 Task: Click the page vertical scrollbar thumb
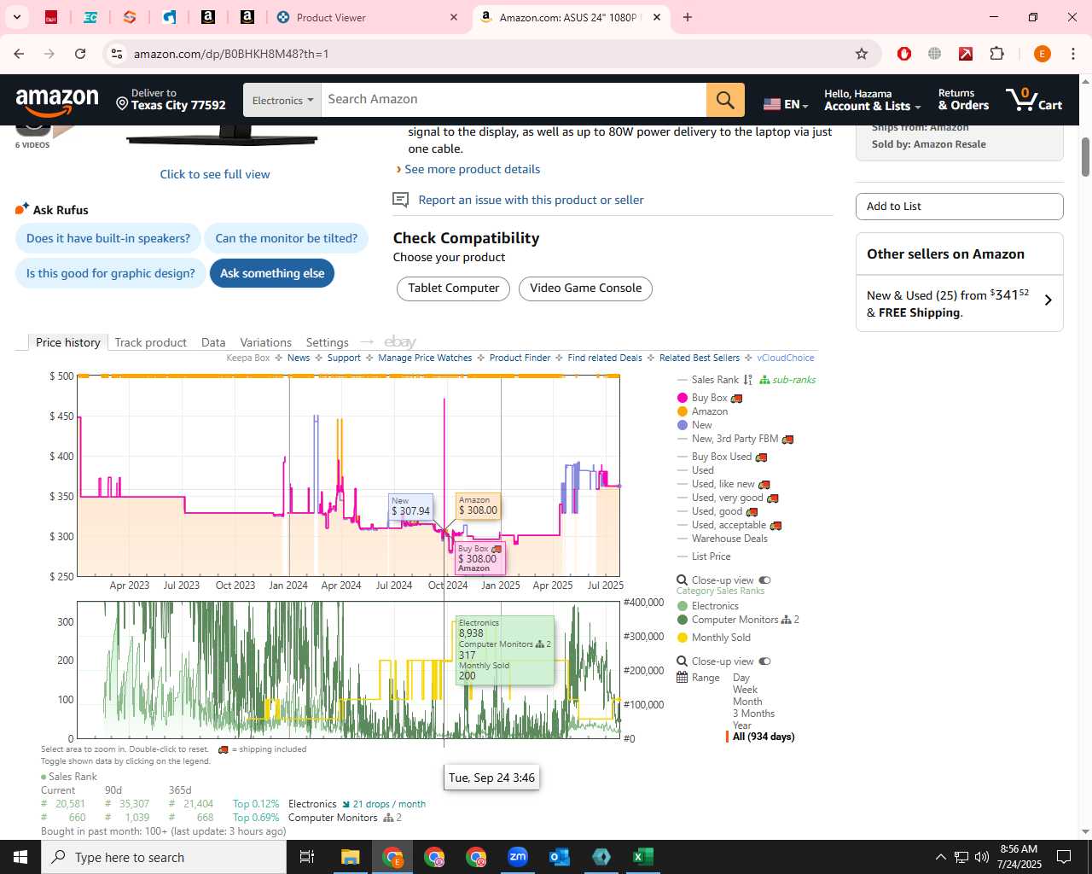pyautogui.click(x=1085, y=156)
